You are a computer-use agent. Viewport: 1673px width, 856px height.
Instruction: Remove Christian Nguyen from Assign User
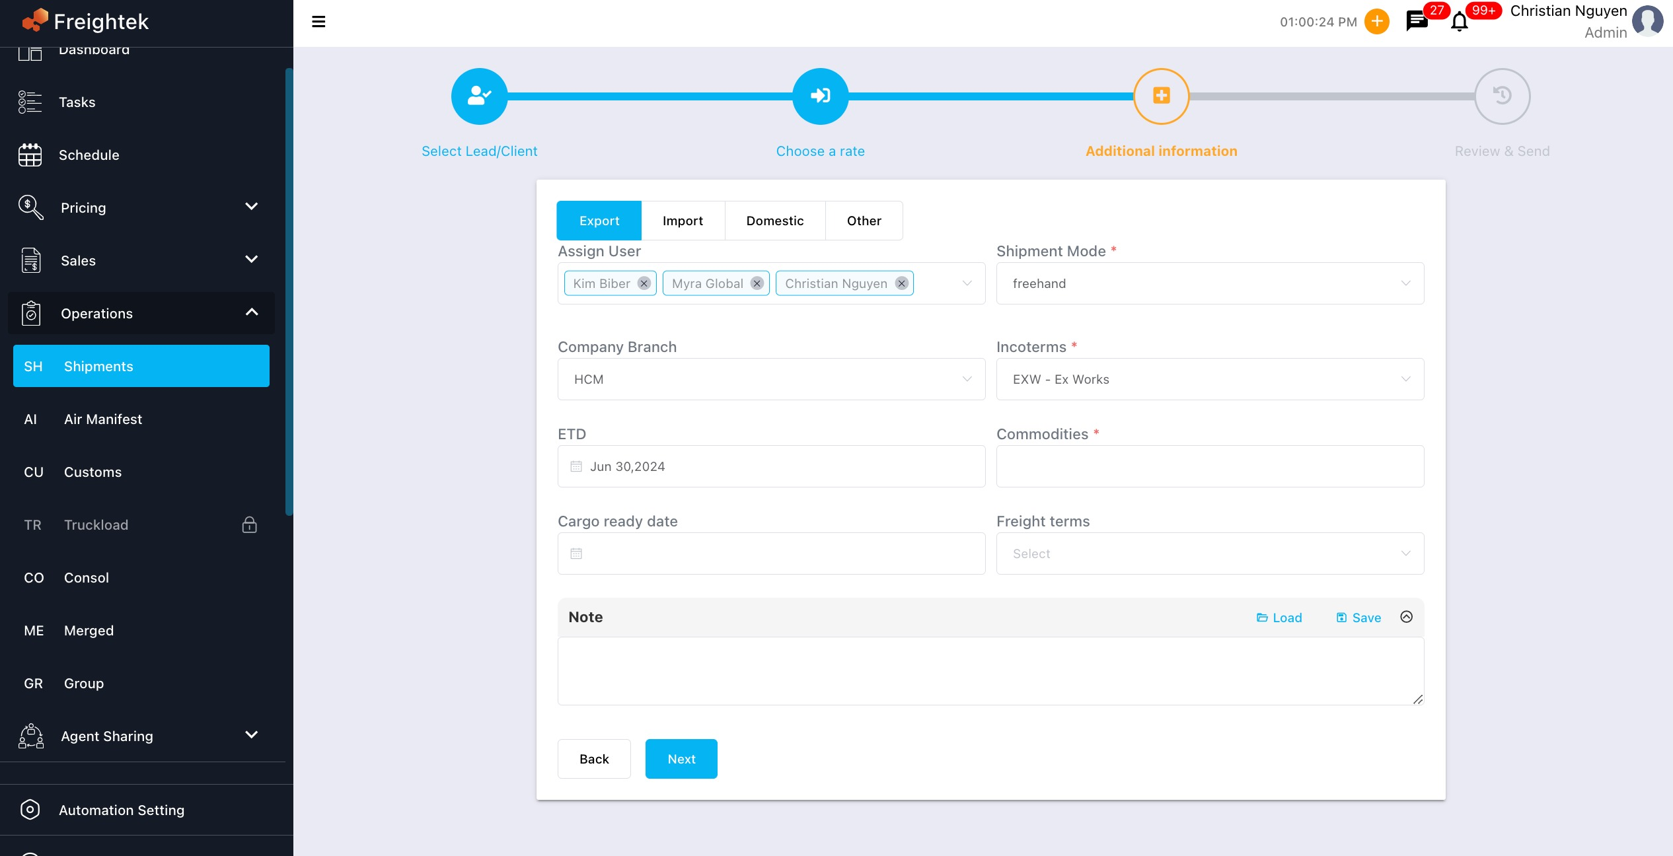(x=901, y=283)
